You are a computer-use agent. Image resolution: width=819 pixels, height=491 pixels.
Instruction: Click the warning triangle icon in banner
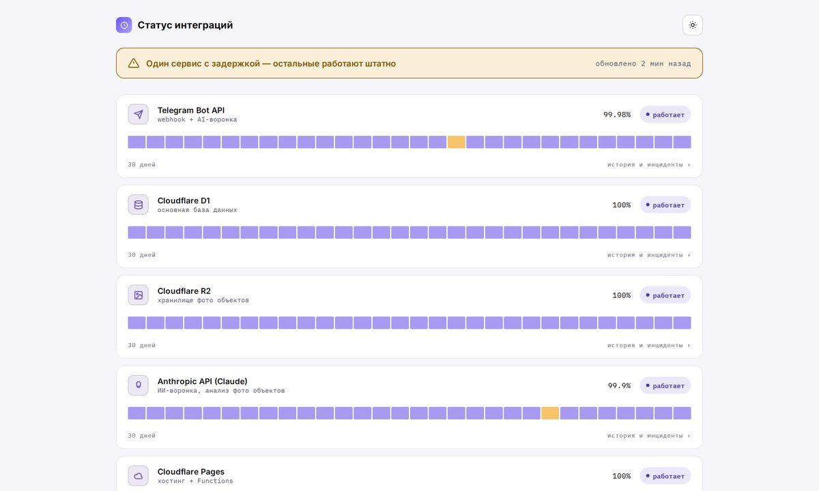[x=134, y=63]
